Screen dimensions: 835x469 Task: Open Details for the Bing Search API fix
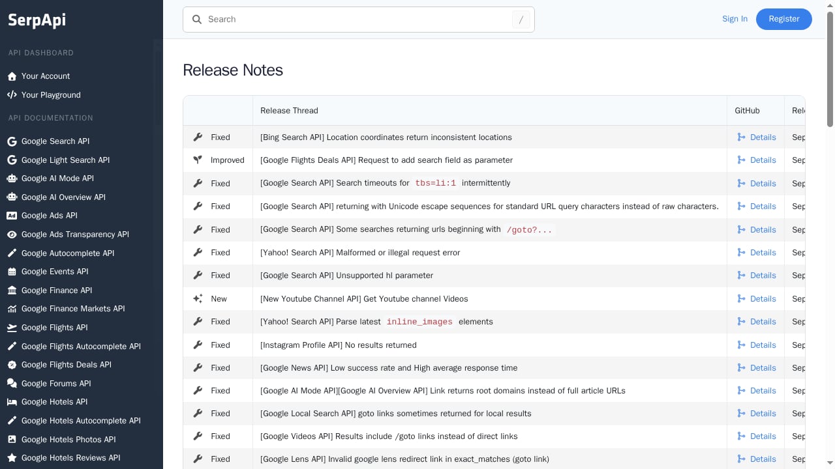pyautogui.click(x=757, y=137)
